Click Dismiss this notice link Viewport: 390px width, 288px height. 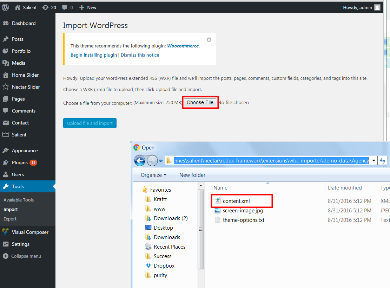140,55
